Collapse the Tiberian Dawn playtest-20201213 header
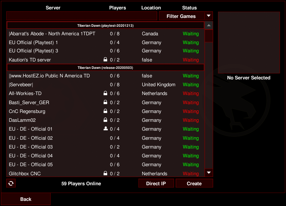286x206 pixels. click(105, 25)
